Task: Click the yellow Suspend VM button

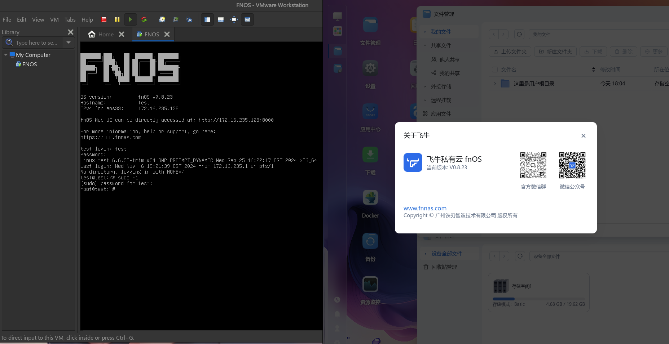Action: 117,19
